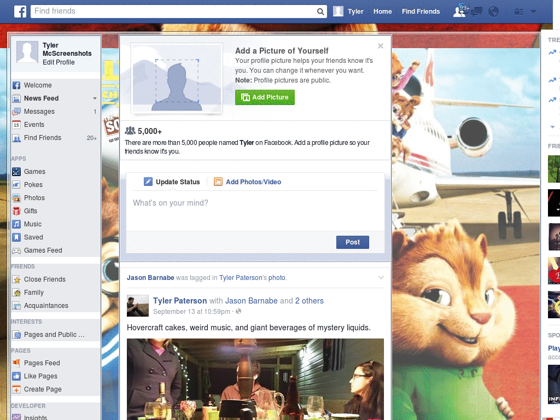This screenshot has width=560, height=420.
Task: Open Family list house icon
Action: [16, 293]
